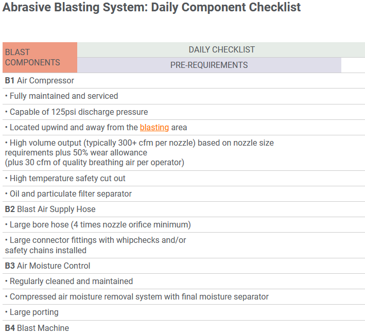
Task: Select the "B2 Blast Air Supply Hose" row
Action: [x=50, y=209]
